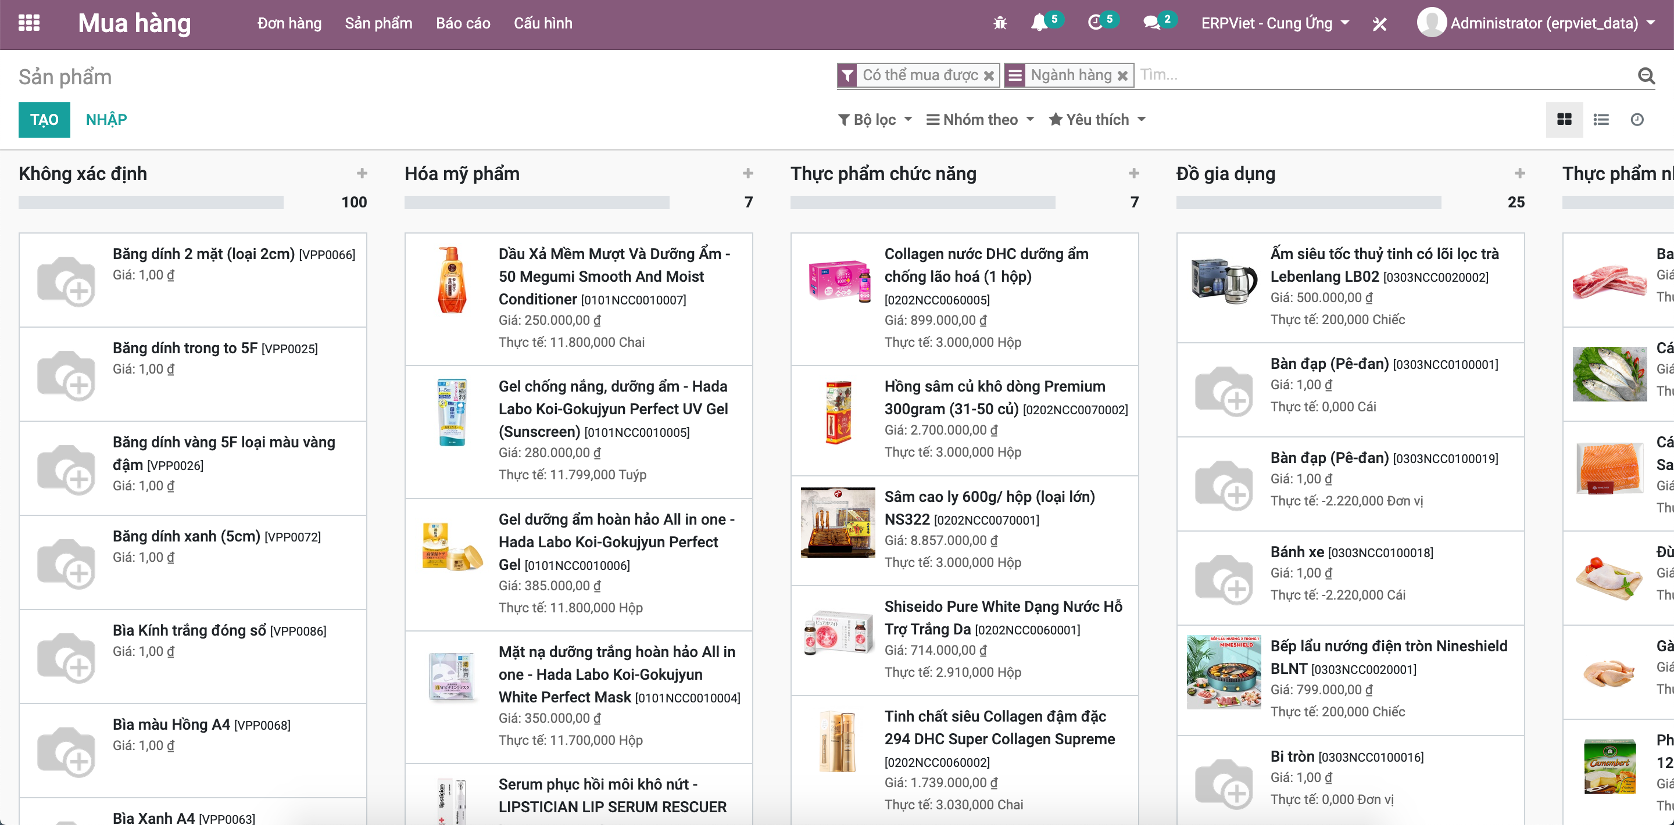This screenshot has width=1674, height=825.
Task: Expand the Yêu thích favorites dropdown
Action: [x=1097, y=120]
